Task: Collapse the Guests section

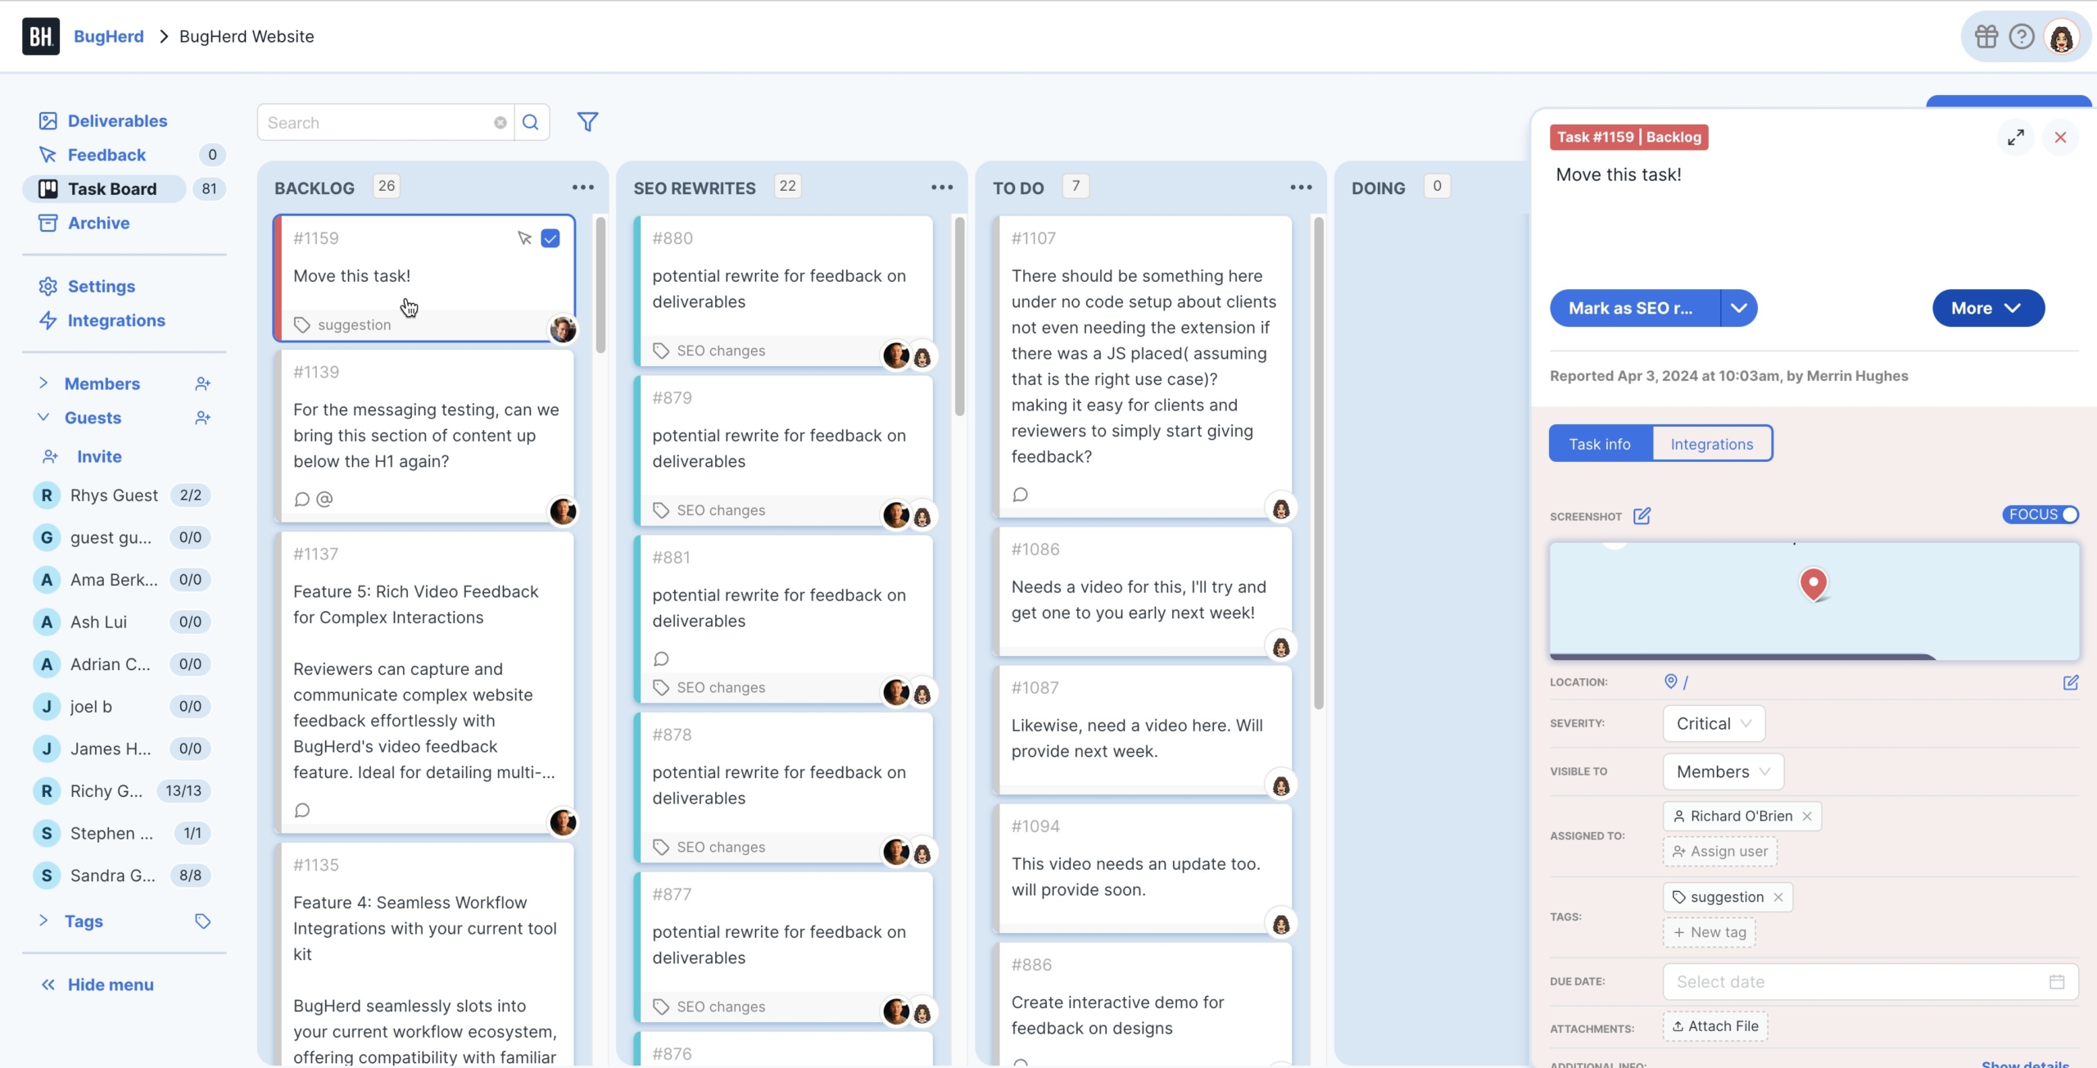Action: [43, 418]
